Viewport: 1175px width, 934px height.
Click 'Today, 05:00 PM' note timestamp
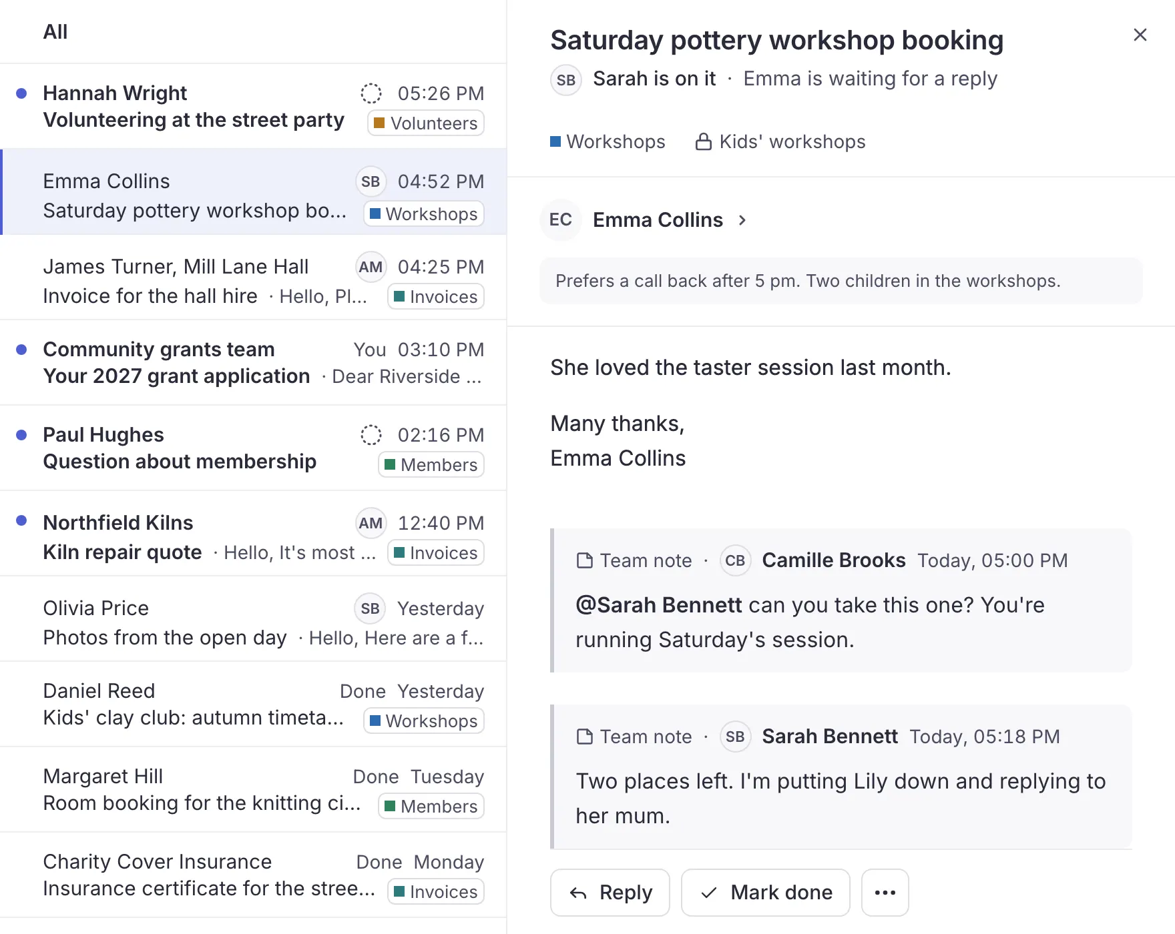[x=993, y=560]
